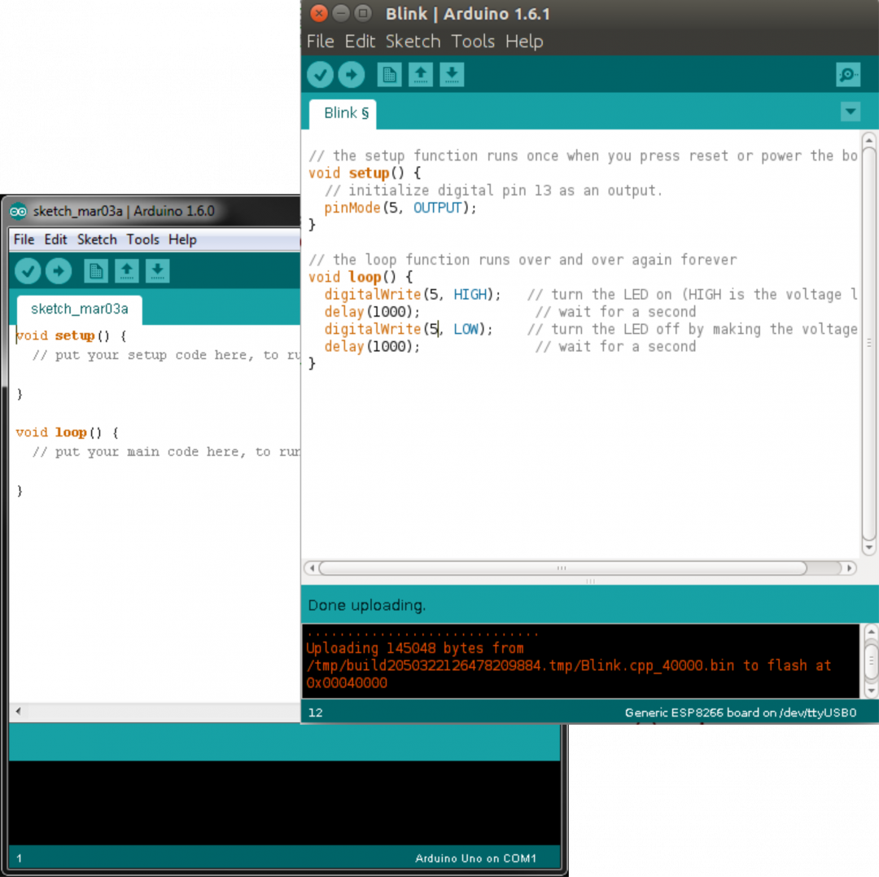Click Verify checkmark in sketch_mar03a window
This screenshot has width=879, height=877.
[27, 271]
